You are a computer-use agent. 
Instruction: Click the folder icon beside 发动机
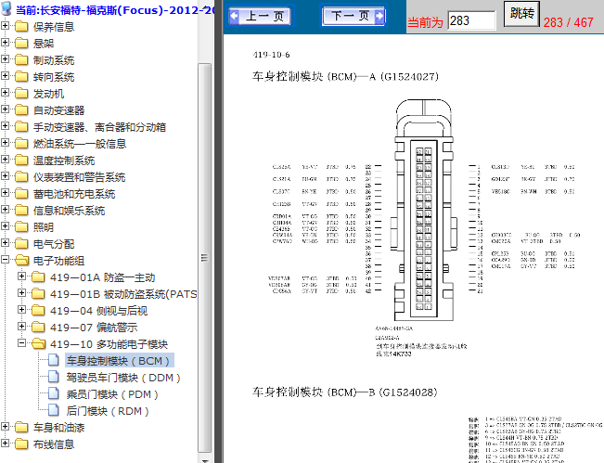pos(21,93)
